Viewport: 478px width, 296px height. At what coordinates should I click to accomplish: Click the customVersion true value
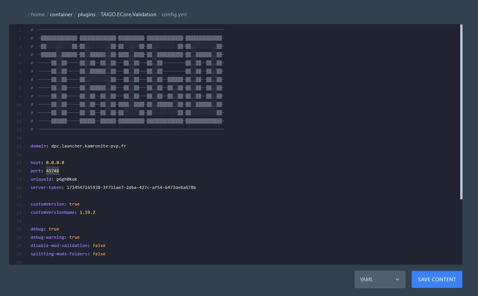tap(74, 204)
